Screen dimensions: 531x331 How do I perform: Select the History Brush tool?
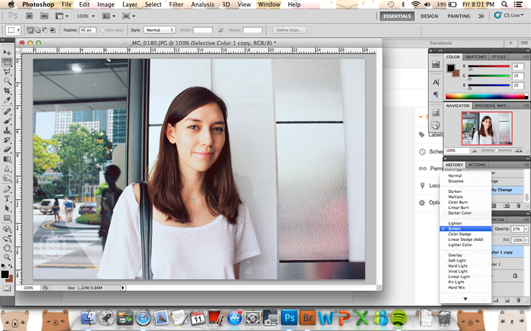(7, 140)
